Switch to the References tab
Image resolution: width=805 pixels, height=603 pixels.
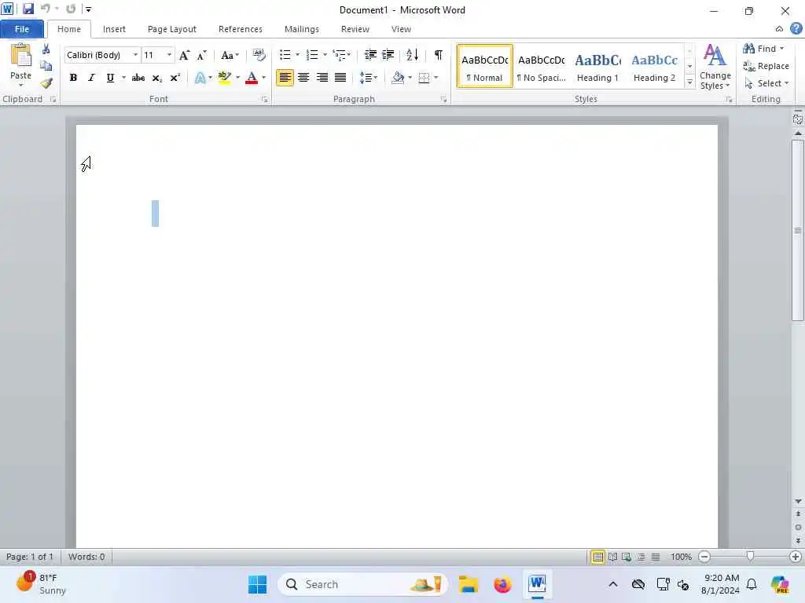click(x=241, y=29)
